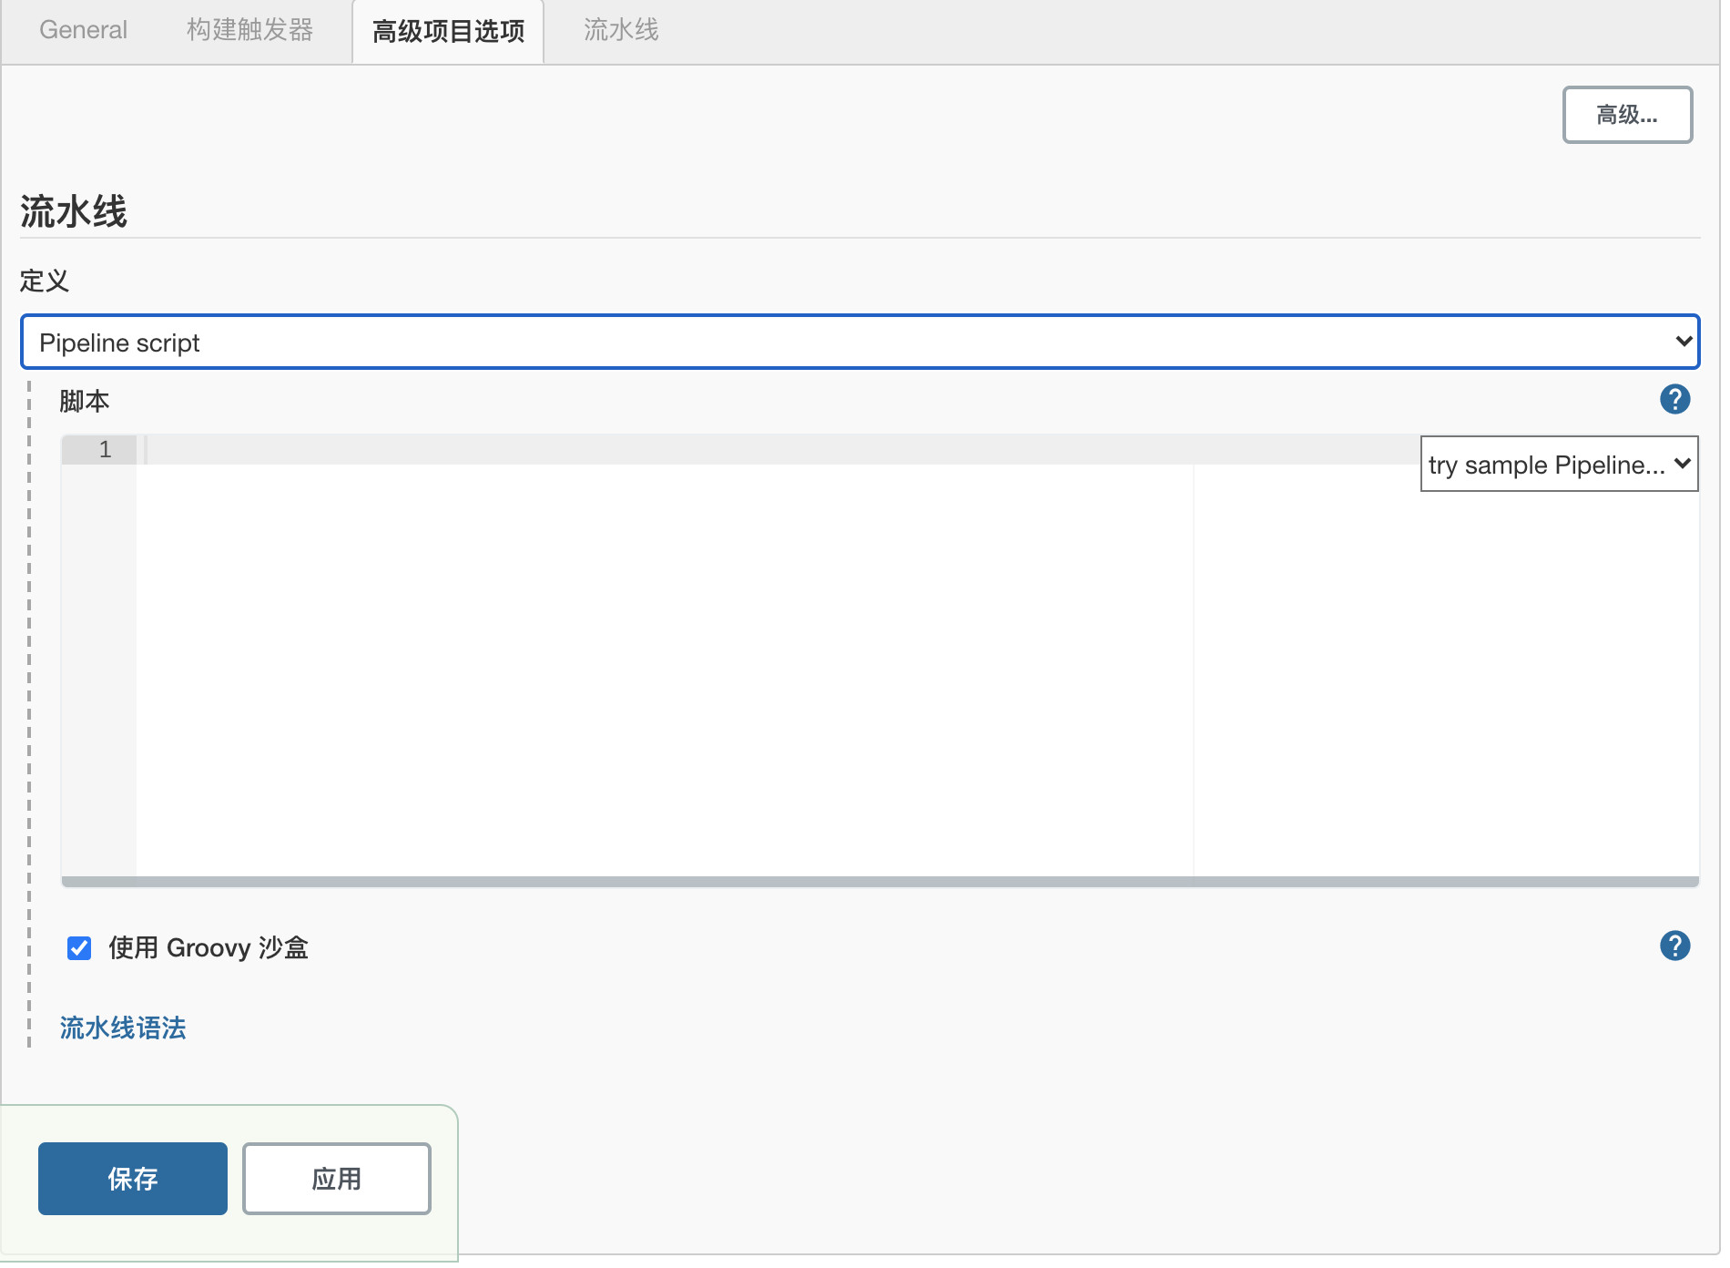Screen dimensions: 1730x1268
Task: Go to the 流水线 tab
Action: click(x=621, y=30)
